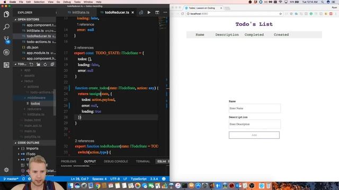This screenshot has width=339, height=190.
Task: Open Finder from the Dock
Action: tap(70, 185)
